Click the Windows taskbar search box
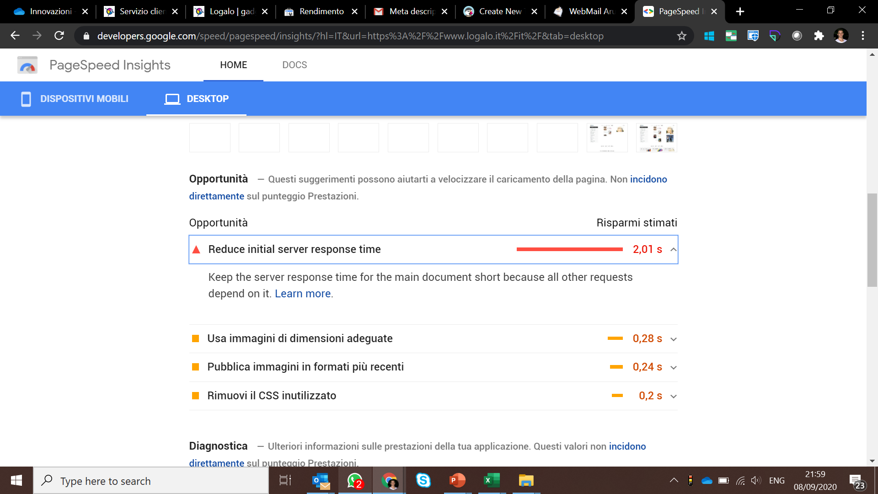The image size is (878, 494). click(151, 481)
